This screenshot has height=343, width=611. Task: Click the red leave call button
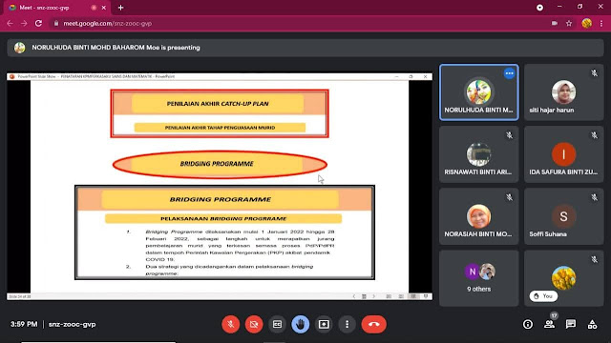(x=373, y=324)
